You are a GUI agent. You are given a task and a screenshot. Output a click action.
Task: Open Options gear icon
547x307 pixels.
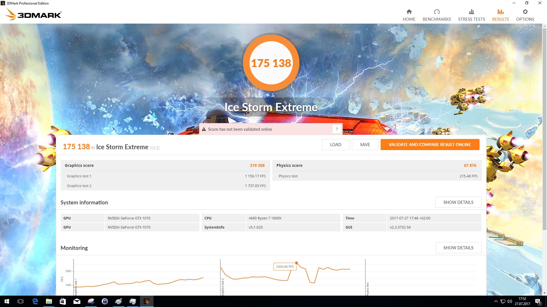(525, 12)
